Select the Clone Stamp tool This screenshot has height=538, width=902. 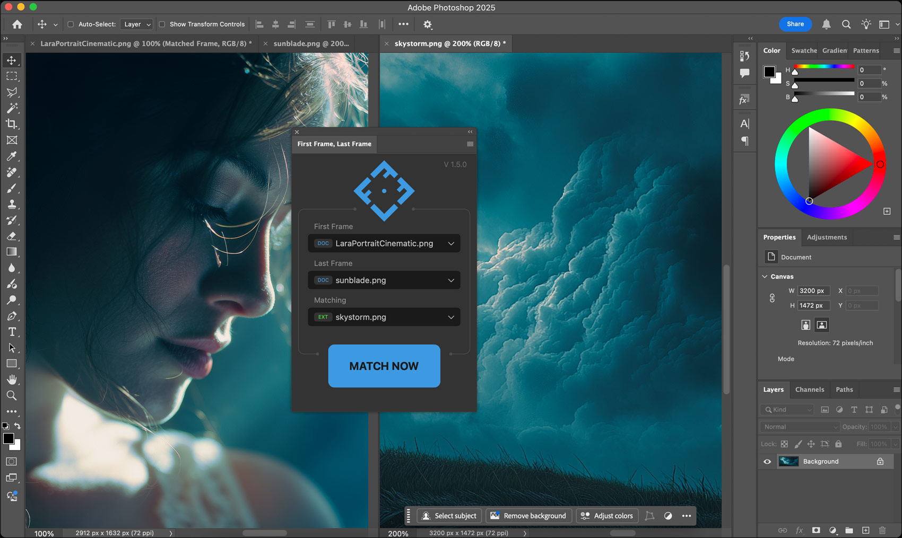pos(12,204)
